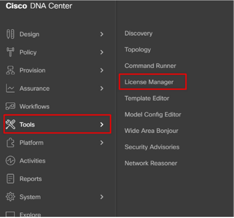Click the Assurance chart icon
234x218 pixels.
point(10,88)
